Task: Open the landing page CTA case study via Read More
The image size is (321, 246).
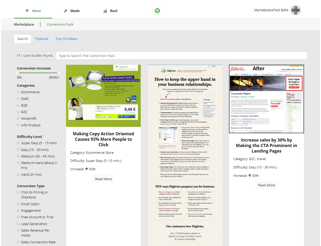Action: coord(266,185)
